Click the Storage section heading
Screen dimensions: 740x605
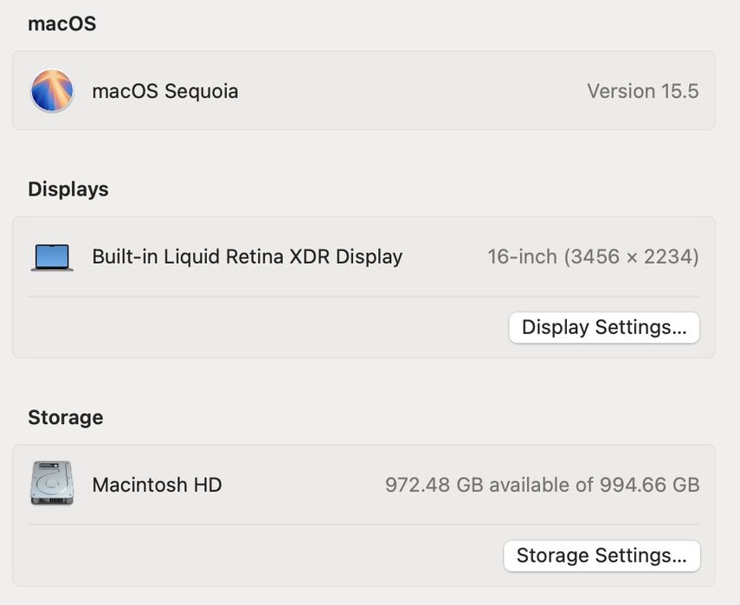click(66, 417)
